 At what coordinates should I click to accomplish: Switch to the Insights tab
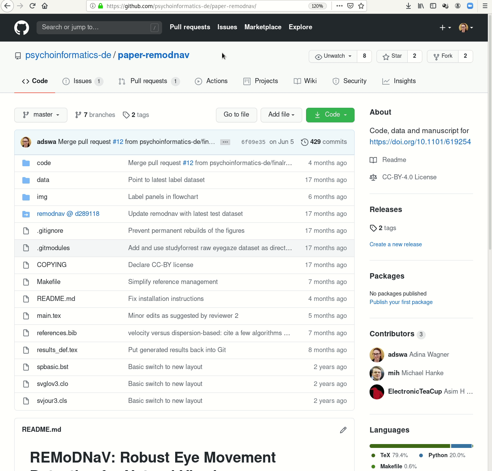[x=399, y=81]
